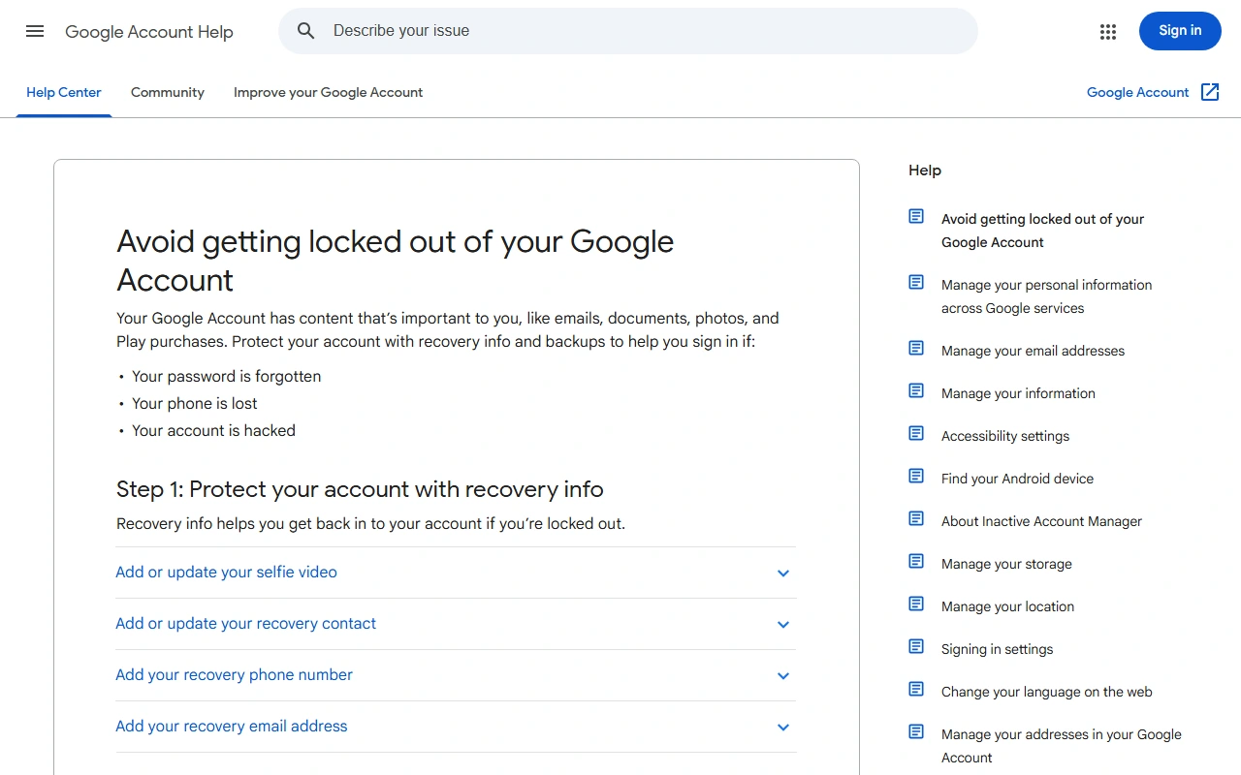Open Accessibility settings help article

[1005, 436]
